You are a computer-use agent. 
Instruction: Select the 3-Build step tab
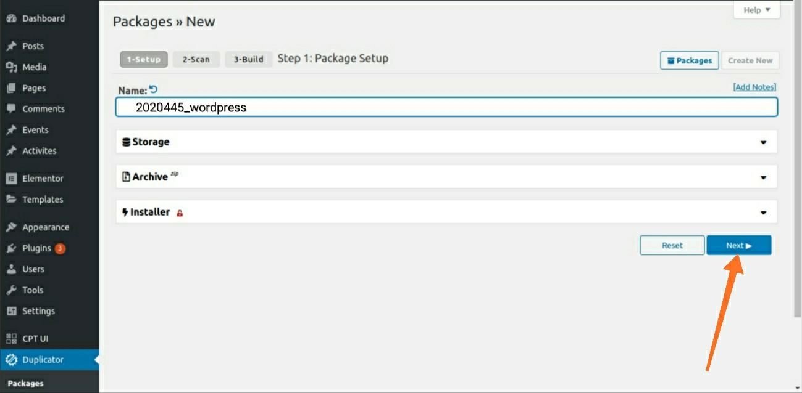248,59
